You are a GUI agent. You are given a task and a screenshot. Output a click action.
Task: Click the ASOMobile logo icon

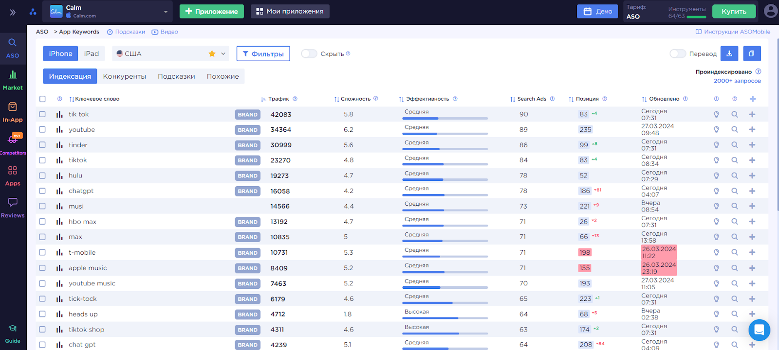[x=33, y=12]
